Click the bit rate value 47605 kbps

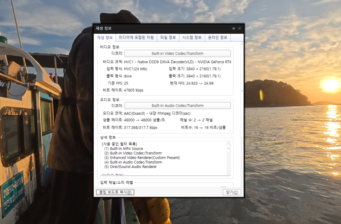[x=134, y=90]
